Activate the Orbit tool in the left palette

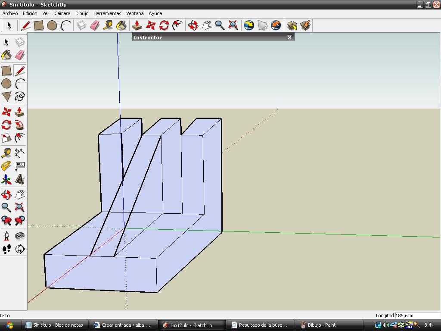6,194
